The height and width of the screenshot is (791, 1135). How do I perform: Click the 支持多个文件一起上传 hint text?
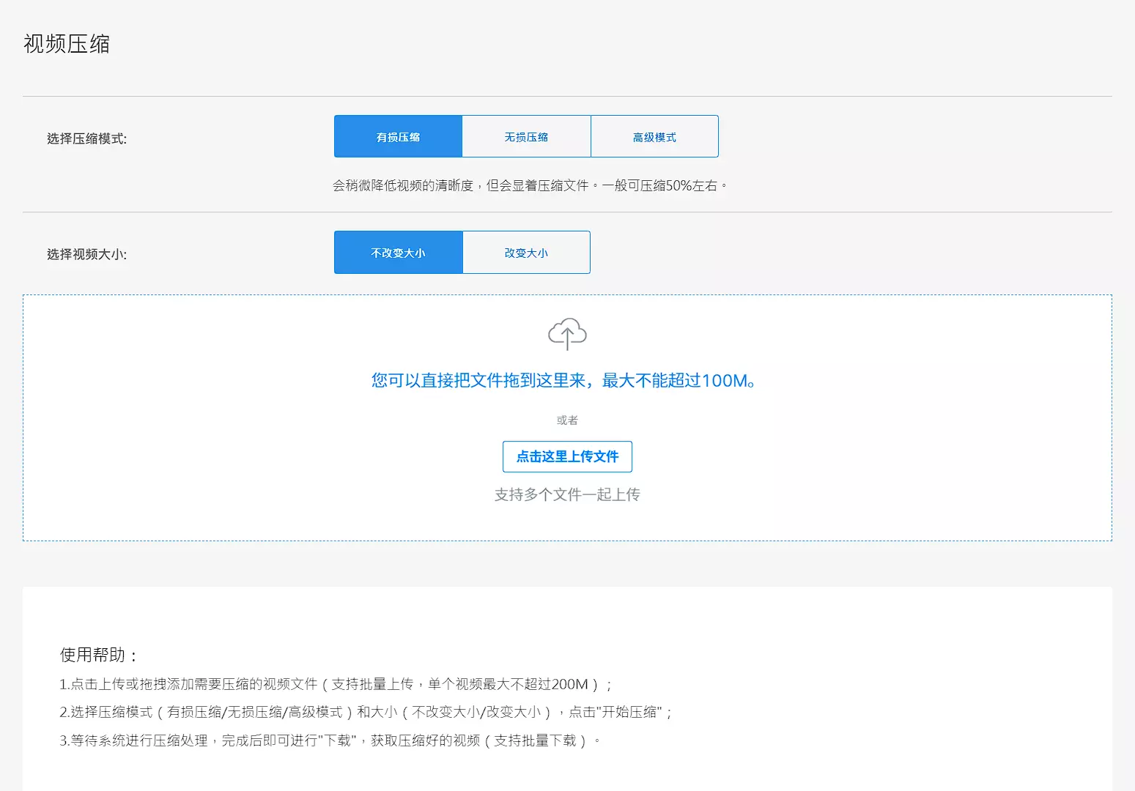[x=567, y=495]
